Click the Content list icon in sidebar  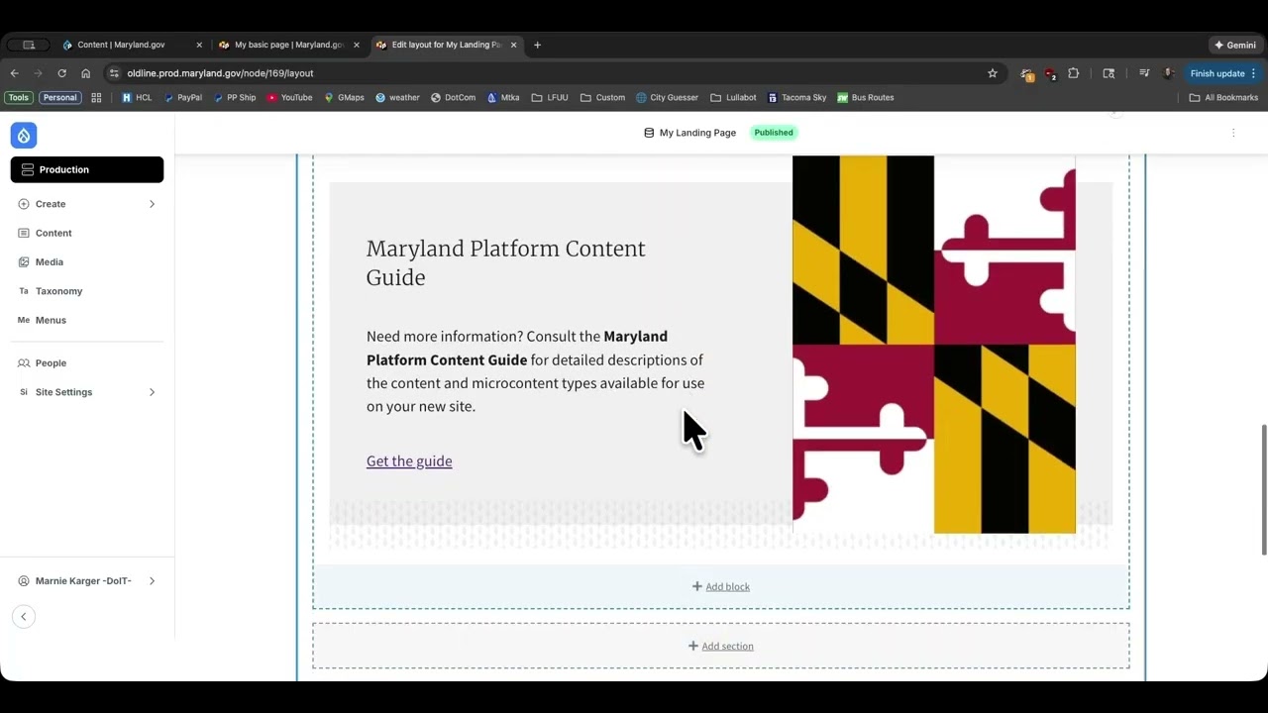pyautogui.click(x=24, y=233)
